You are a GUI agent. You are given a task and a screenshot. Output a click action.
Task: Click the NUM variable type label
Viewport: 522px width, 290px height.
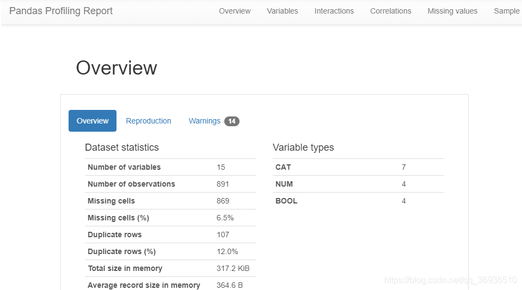coord(284,184)
